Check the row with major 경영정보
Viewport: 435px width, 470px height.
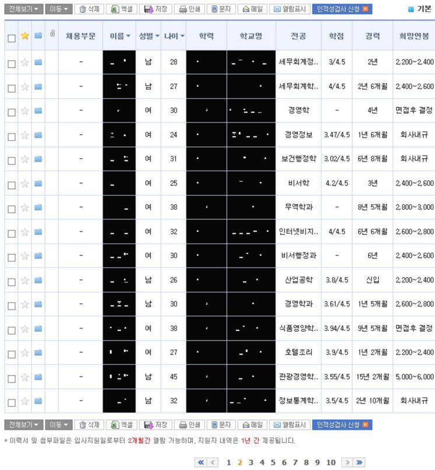[x=12, y=136]
